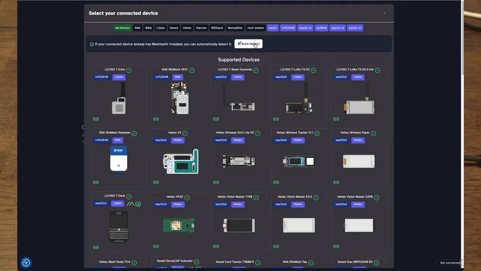Open the link icon on T-LoRa T3-S3 E-Ink card
This screenshot has width=481, height=271.
point(336,119)
